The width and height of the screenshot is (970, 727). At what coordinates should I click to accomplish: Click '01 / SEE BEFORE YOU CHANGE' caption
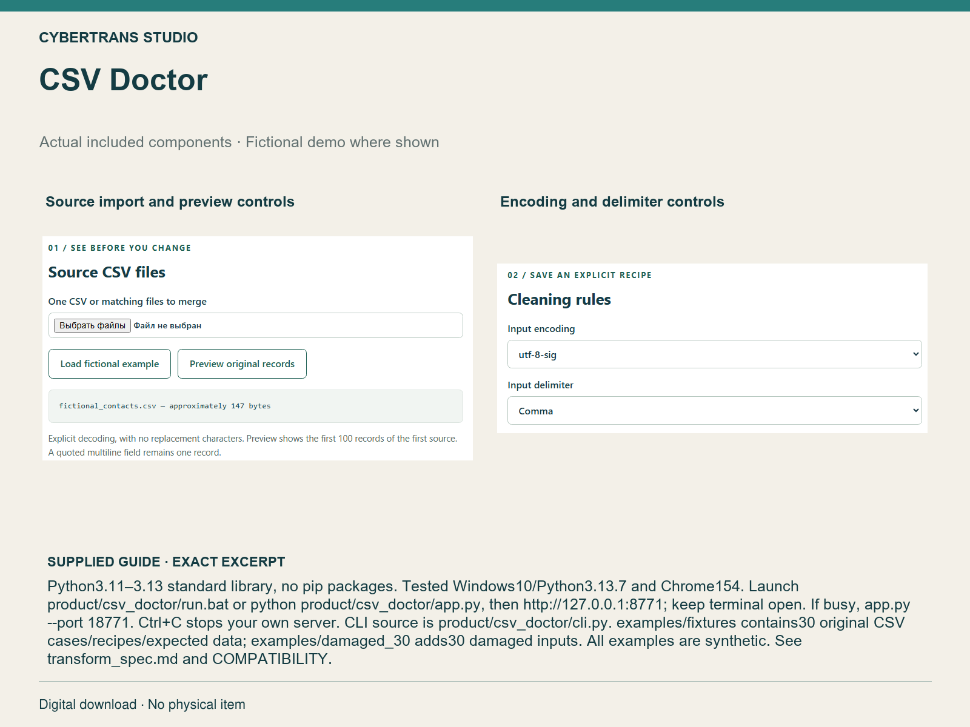click(x=119, y=248)
